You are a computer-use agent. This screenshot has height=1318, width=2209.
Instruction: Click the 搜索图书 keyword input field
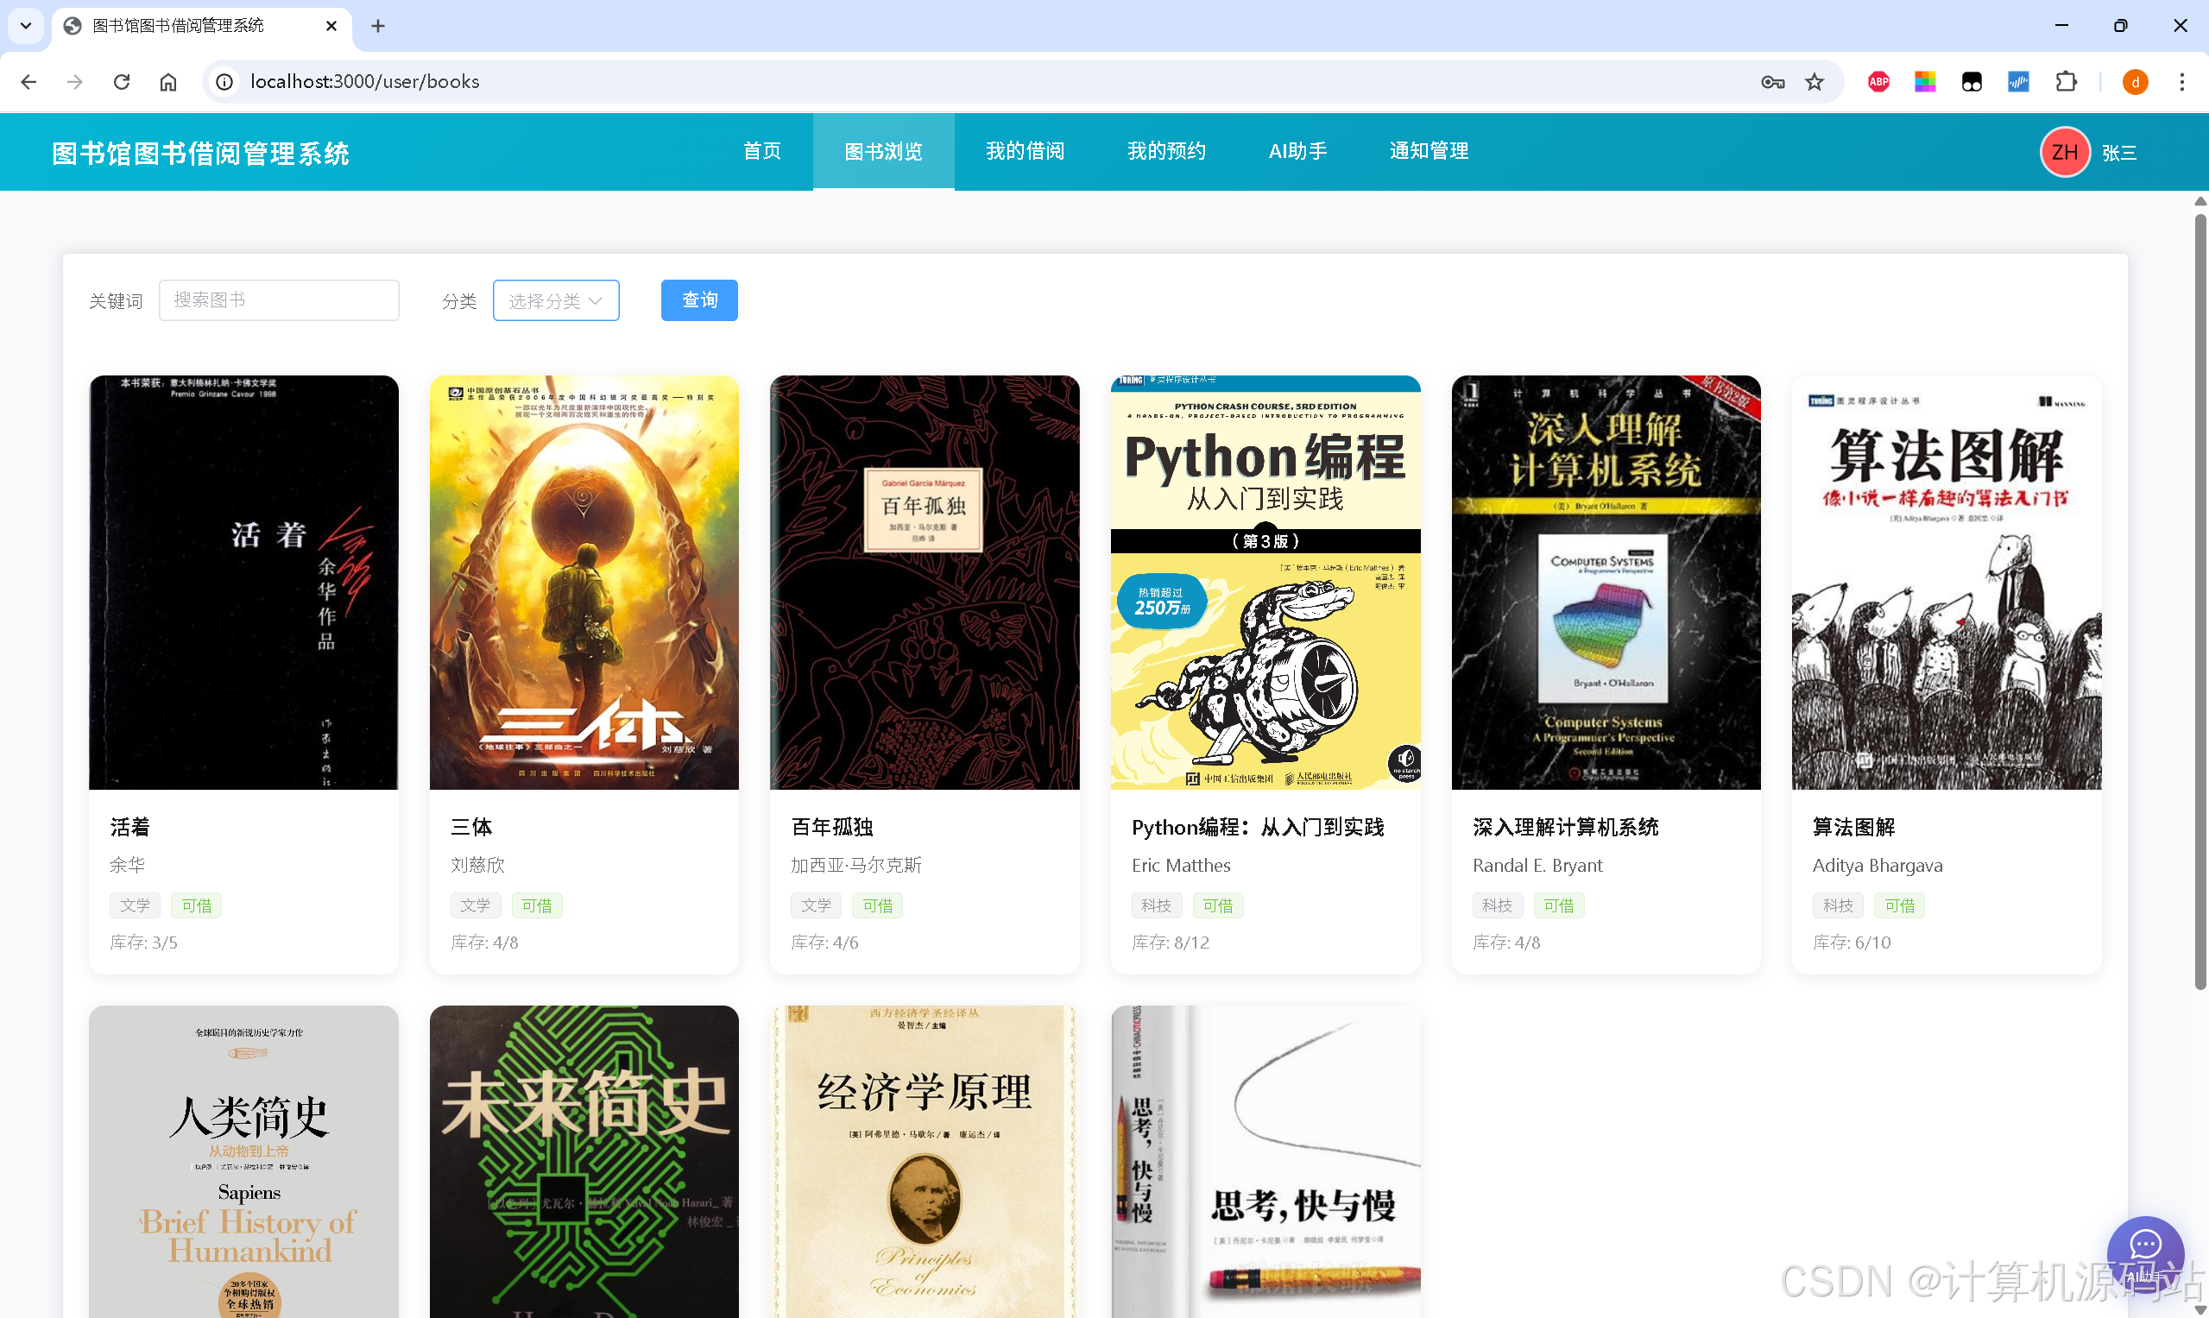278,300
